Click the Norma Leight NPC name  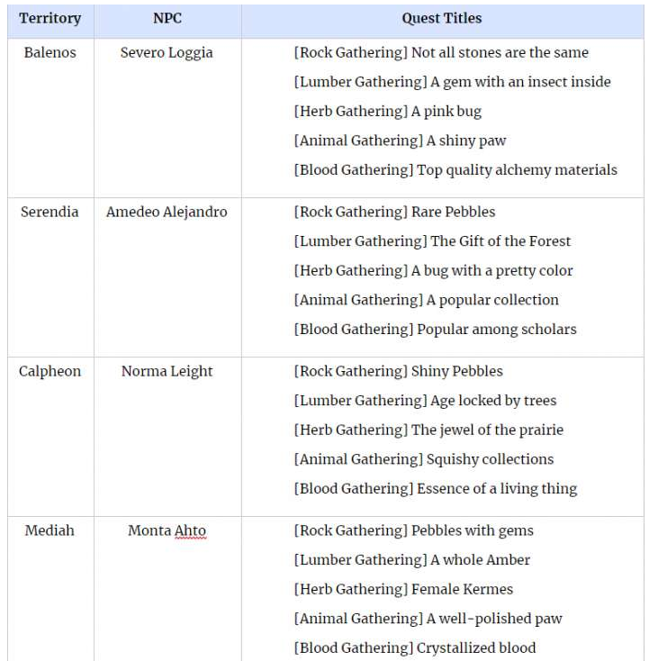(x=167, y=371)
